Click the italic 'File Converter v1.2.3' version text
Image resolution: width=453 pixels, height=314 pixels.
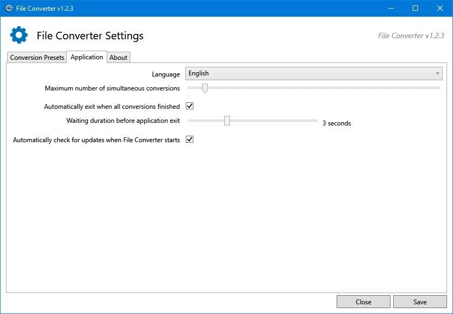[411, 36]
